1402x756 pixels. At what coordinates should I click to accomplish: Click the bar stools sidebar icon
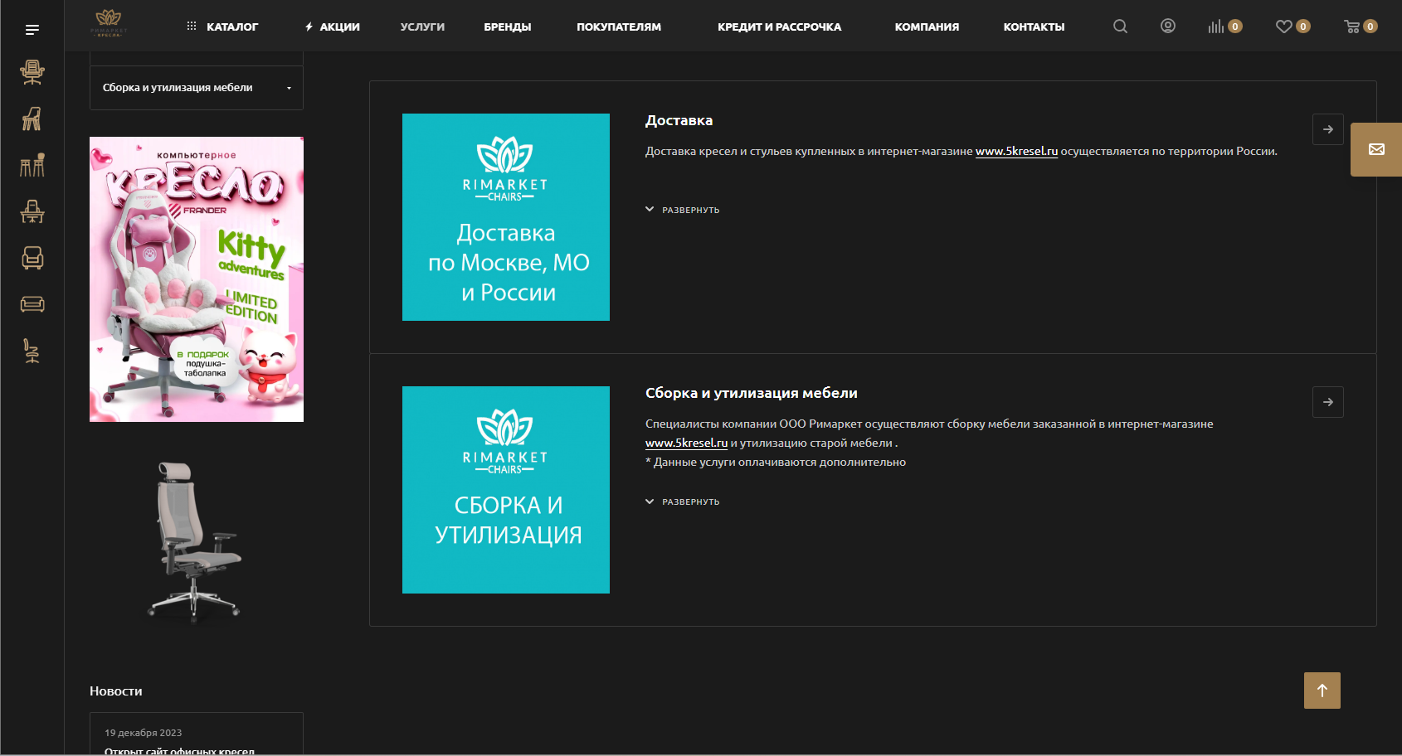pyautogui.click(x=32, y=165)
